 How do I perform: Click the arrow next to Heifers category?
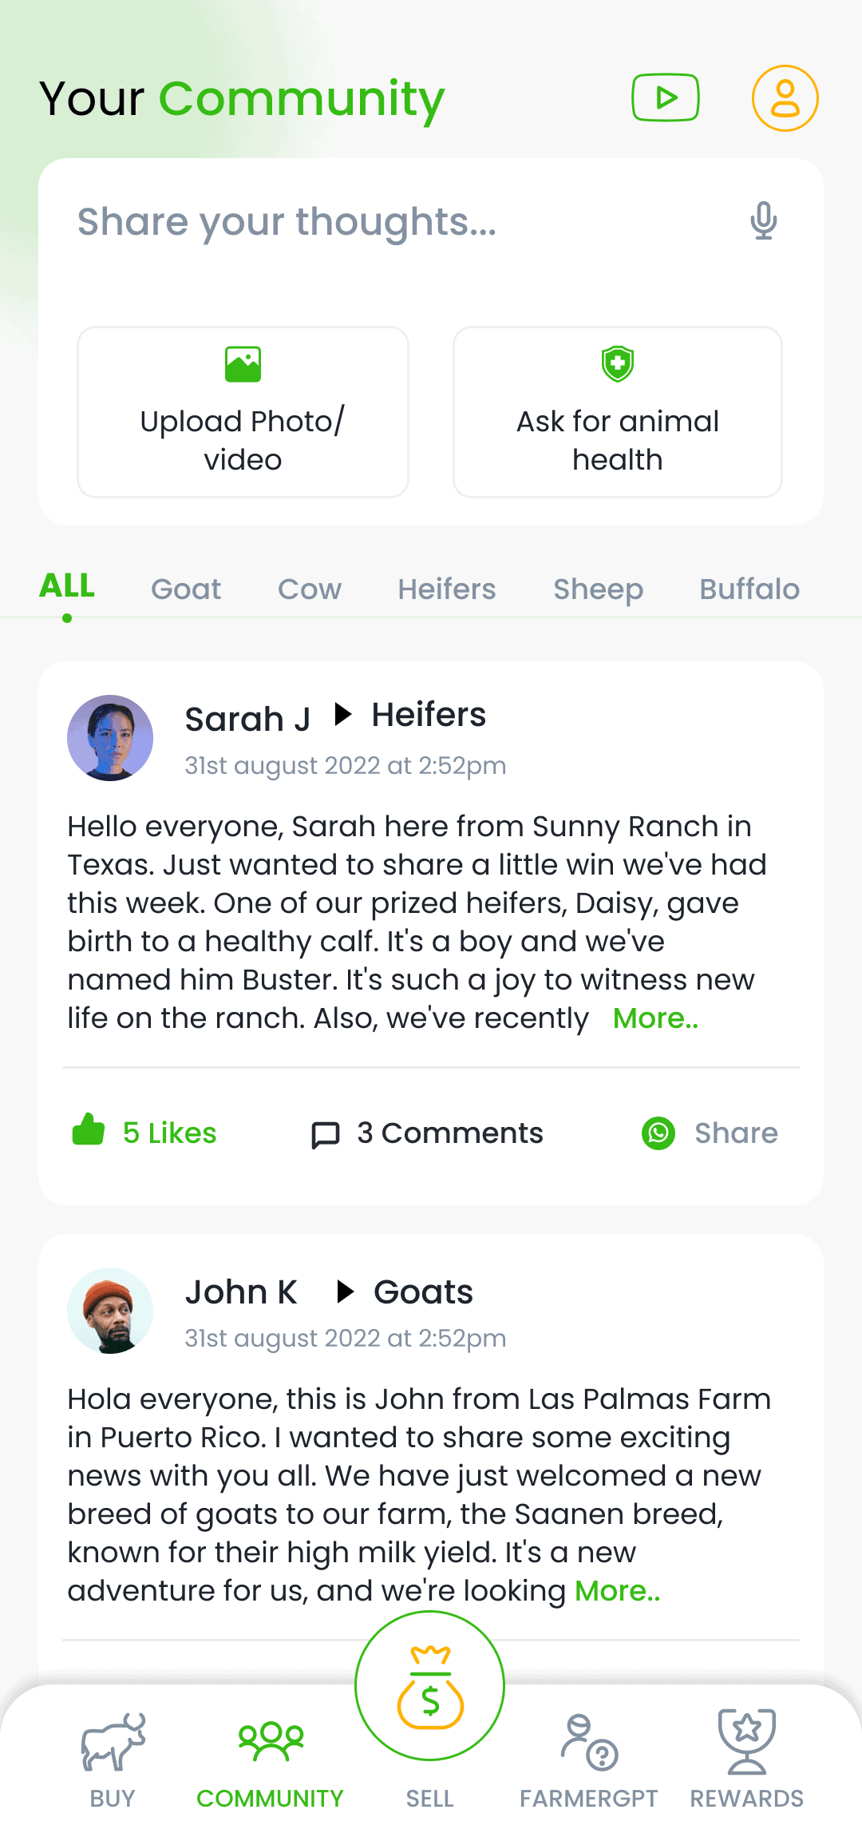point(343,715)
